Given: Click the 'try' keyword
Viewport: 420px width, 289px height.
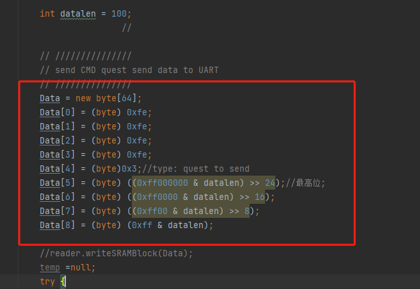Looking at the screenshot, I should 47,281.
